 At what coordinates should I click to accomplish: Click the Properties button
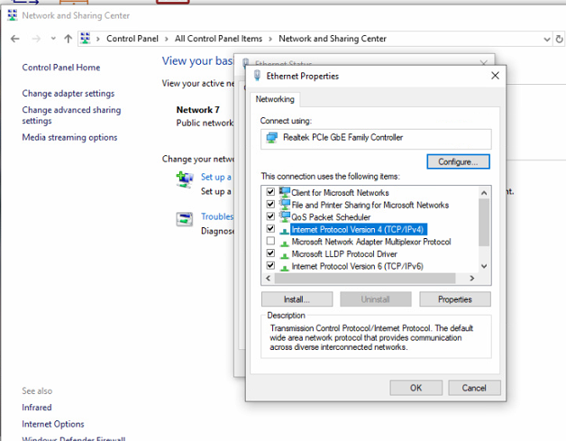[x=455, y=299]
